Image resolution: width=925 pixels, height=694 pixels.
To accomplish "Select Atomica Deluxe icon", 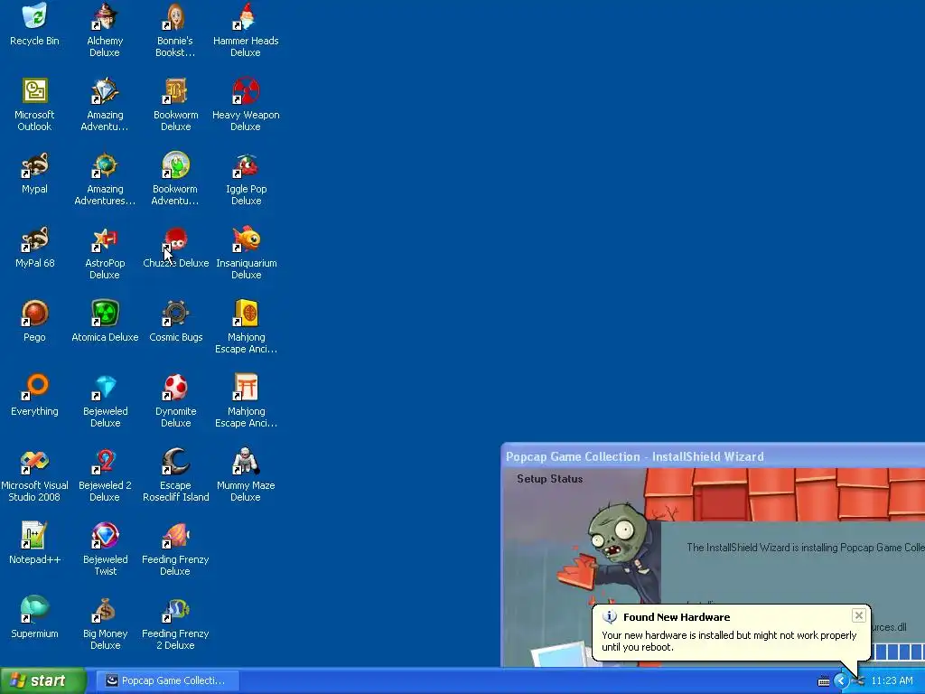I will pyautogui.click(x=105, y=314).
